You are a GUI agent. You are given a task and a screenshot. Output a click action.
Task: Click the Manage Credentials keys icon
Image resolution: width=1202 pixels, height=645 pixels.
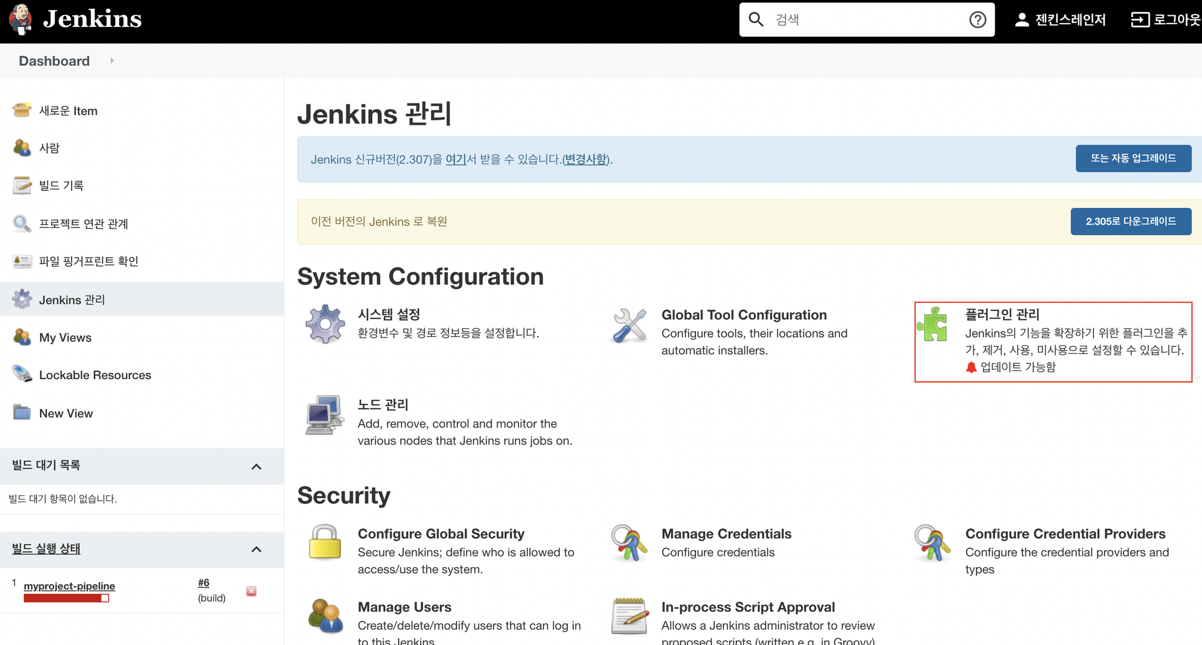click(629, 543)
